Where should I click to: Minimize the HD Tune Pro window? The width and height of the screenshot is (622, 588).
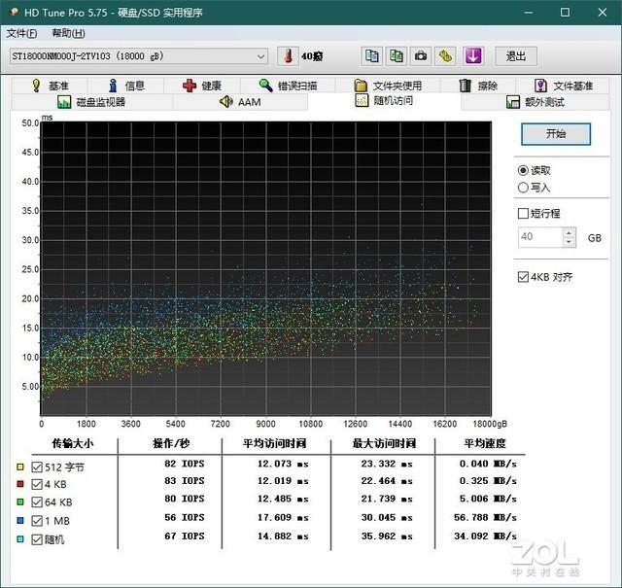(528, 13)
